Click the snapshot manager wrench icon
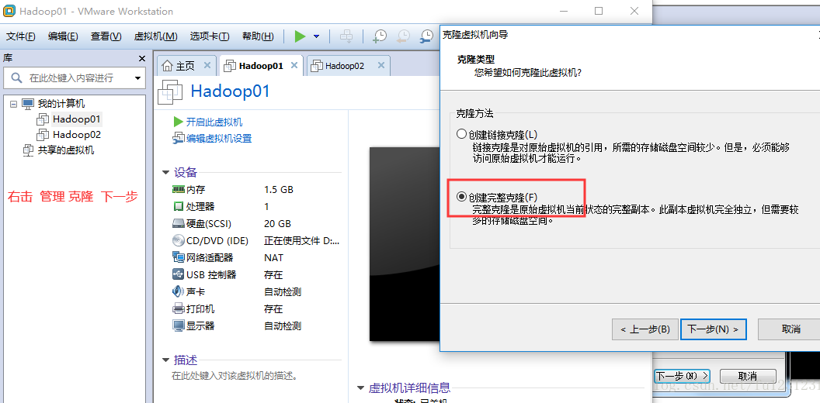This screenshot has width=820, height=403. (x=427, y=36)
